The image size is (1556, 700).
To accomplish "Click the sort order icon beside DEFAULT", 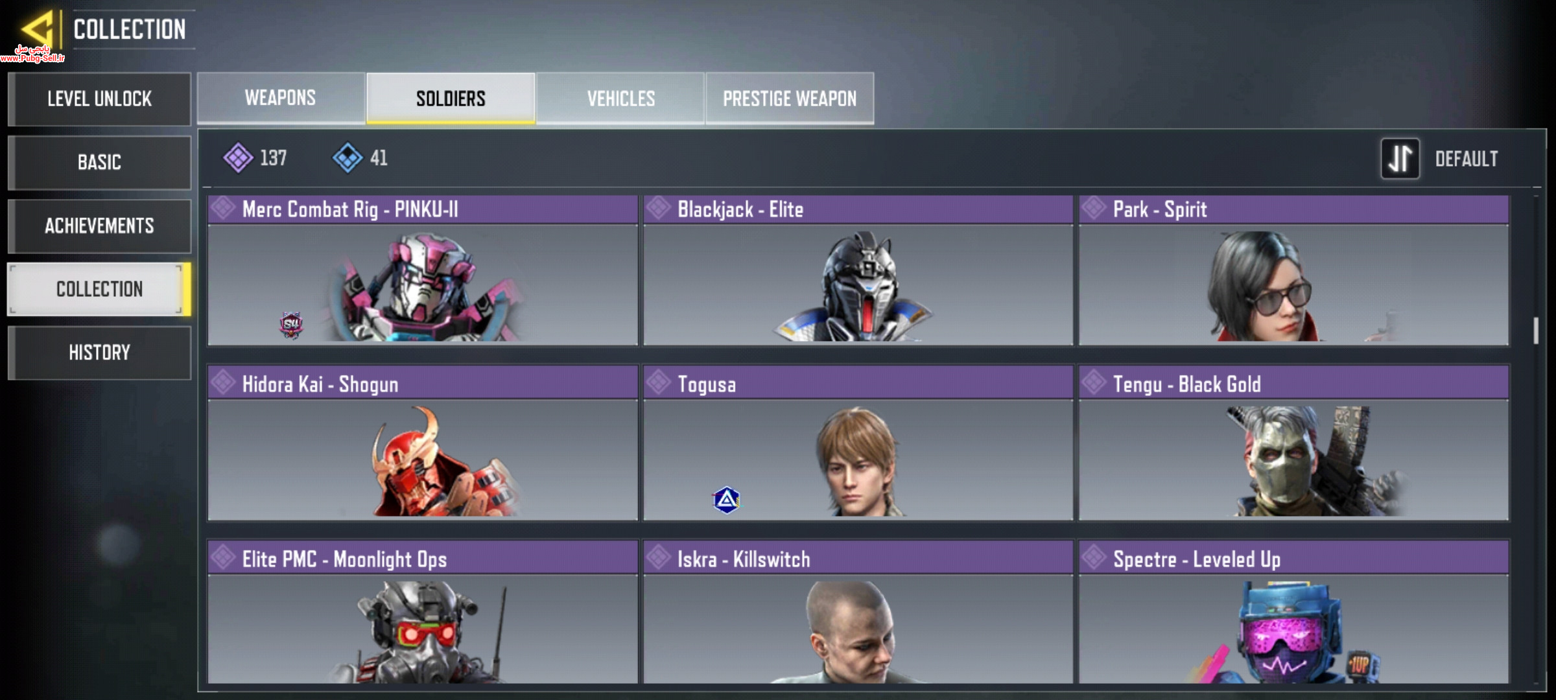I will [x=1400, y=158].
